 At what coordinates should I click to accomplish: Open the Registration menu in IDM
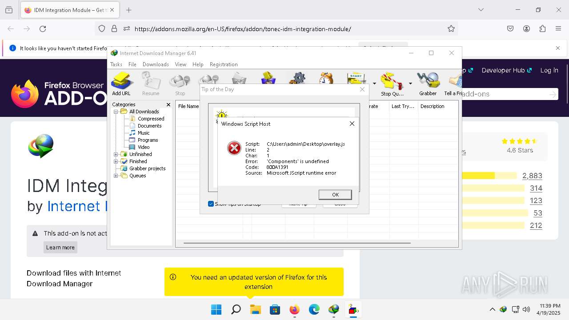point(224,64)
